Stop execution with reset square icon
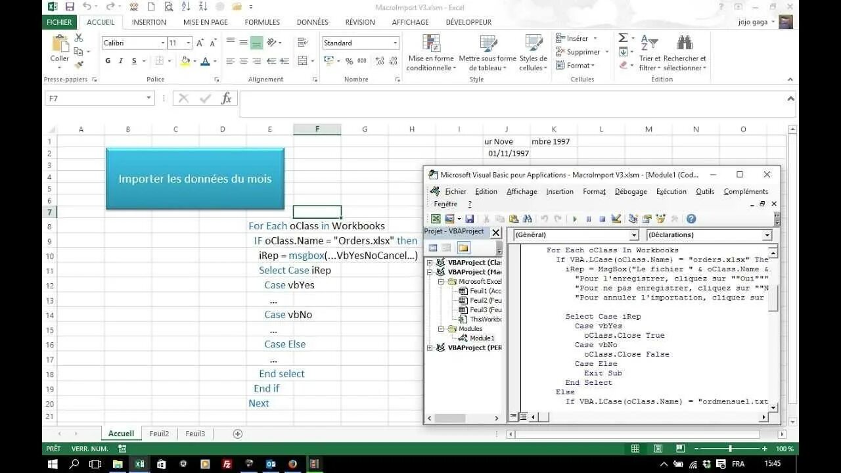Screen dimensions: 841x473 pyautogui.click(x=602, y=219)
